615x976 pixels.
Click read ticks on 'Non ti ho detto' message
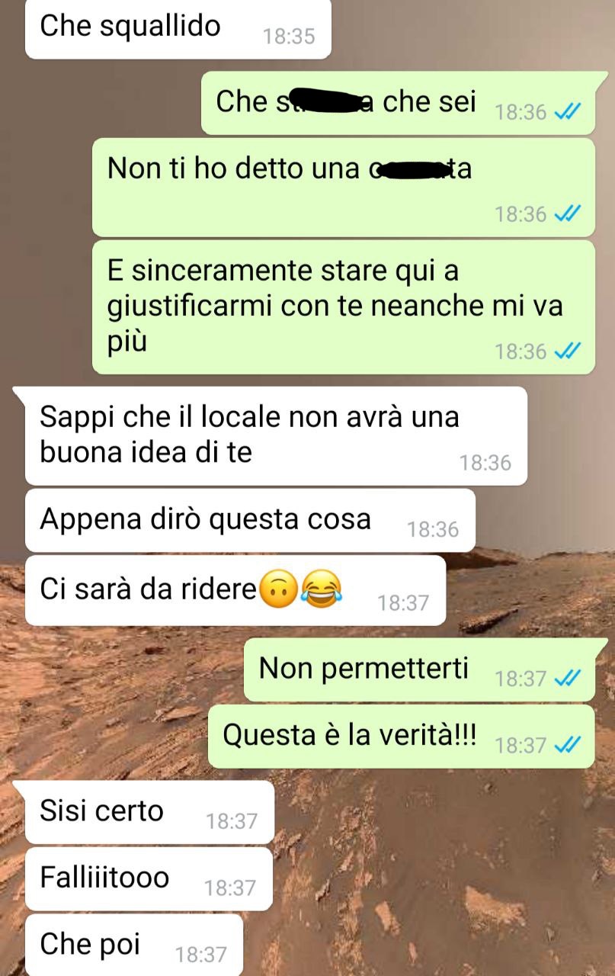point(568,213)
